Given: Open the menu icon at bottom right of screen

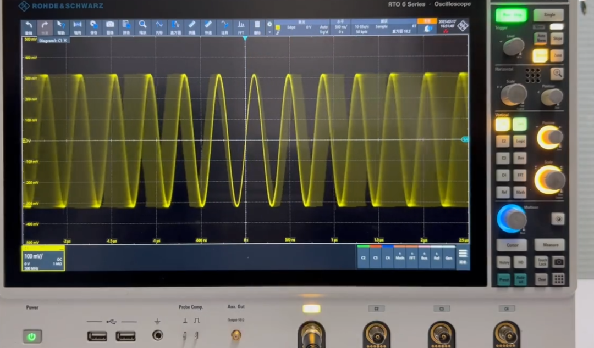Looking at the screenshot, I should pyautogui.click(x=463, y=256).
